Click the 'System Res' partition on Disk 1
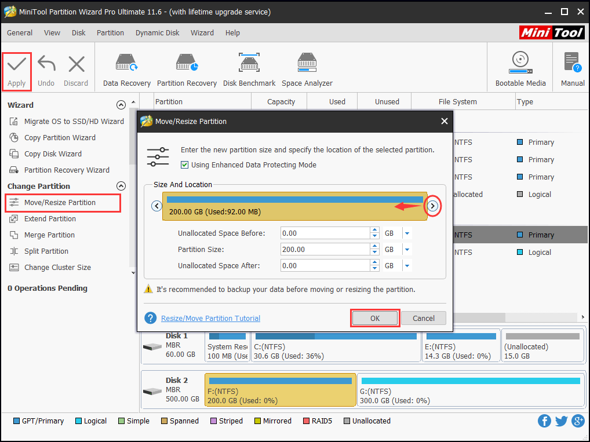This screenshot has height=442, width=590. [227, 345]
